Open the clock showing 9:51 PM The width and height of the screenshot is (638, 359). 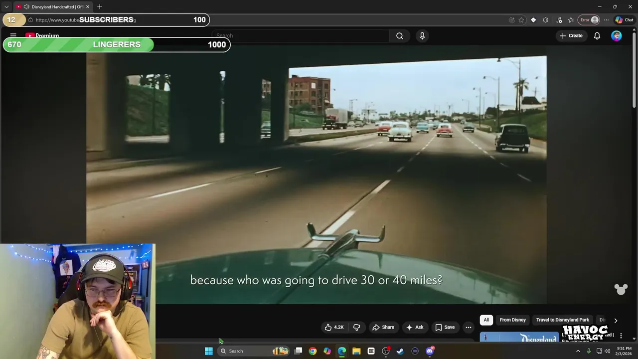tap(625, 351)
